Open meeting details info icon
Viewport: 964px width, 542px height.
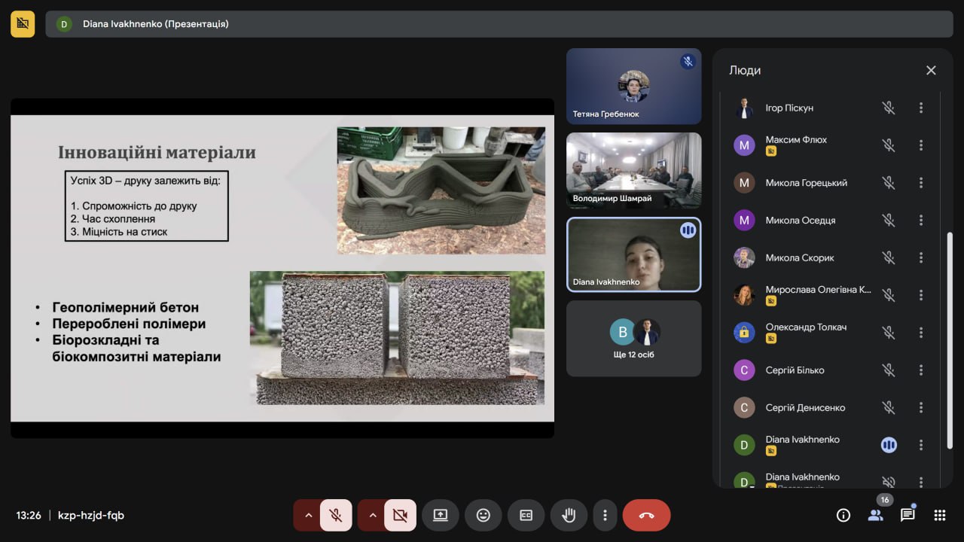coord(843,516)
